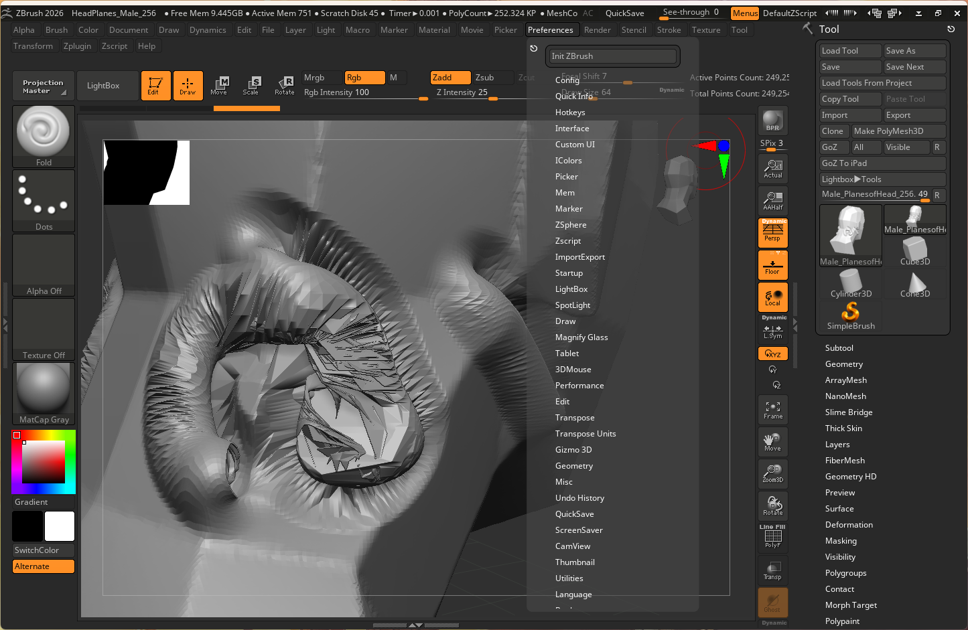Select the Cube3D tool
968x630 pixels.
[x=915, y=252]
